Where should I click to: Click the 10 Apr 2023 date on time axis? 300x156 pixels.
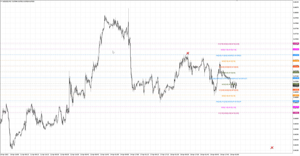[4, 154]
